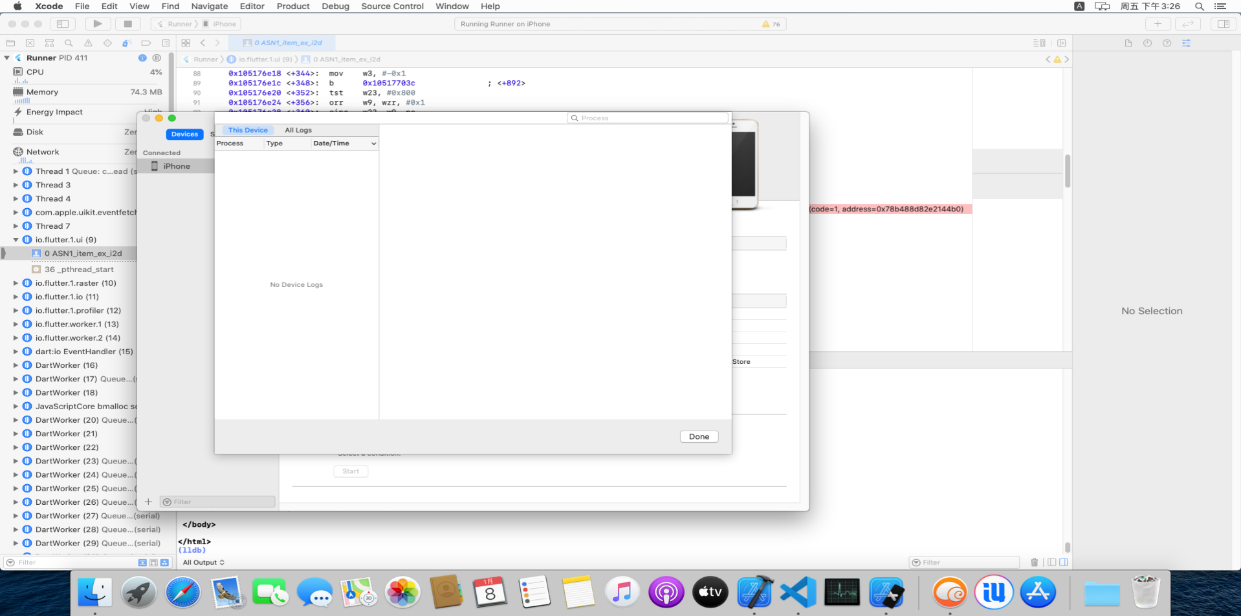Open the All Output dropdown in the console

coord(203,562)
